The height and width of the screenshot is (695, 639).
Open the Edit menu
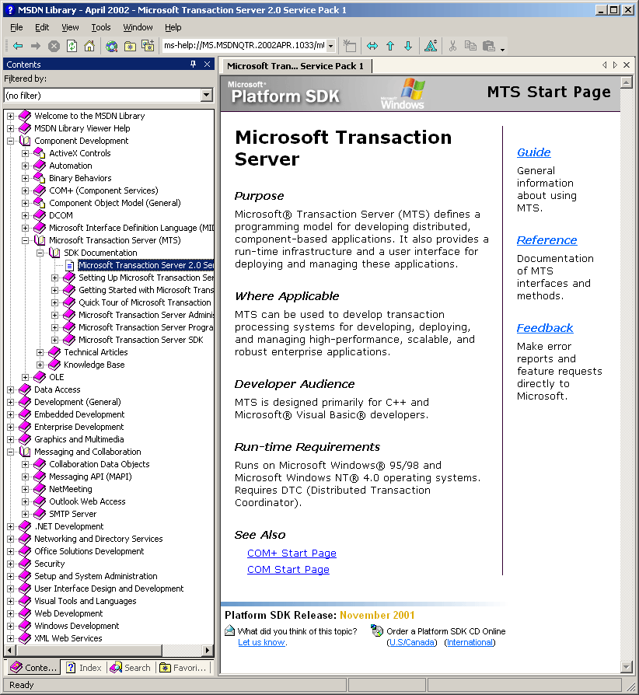click(x=42, y=27)
